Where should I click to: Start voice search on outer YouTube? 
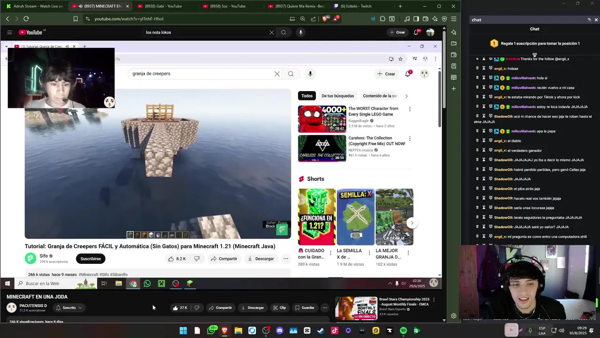click(300, 32)
